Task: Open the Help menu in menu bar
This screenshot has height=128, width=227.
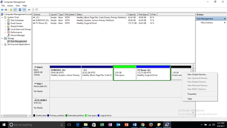Action: coord(25,6)
